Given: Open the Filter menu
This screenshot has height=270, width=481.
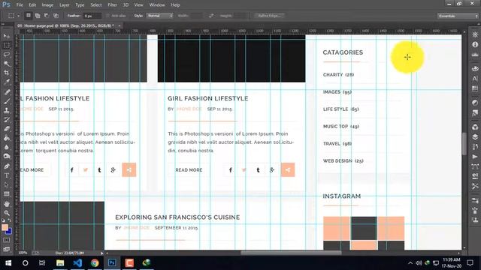Looking at the screenshot, I should pyautogui.click(x=112, y=5).
